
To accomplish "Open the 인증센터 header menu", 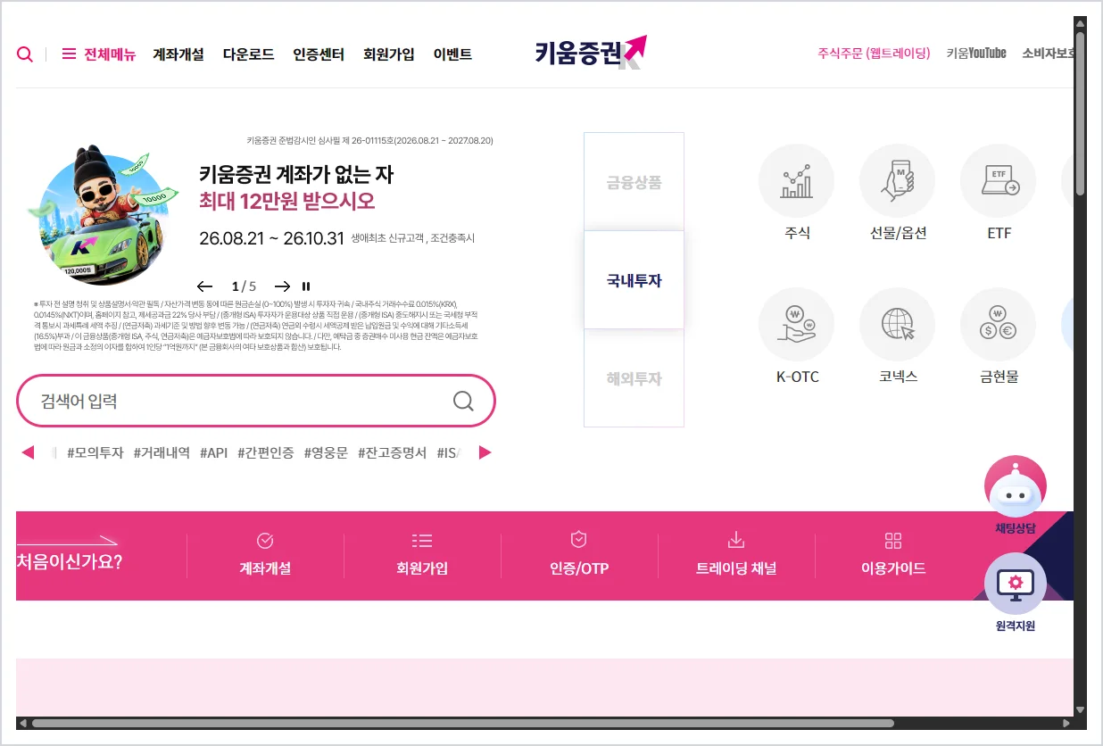I will click(x=319, y=54).
